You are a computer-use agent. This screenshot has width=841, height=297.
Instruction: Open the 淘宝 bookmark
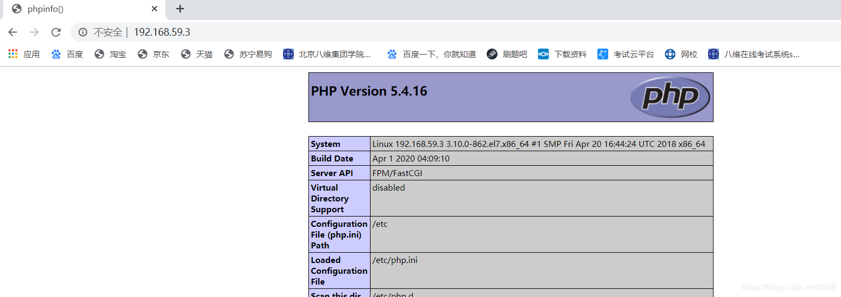click(x=110, y=54)
